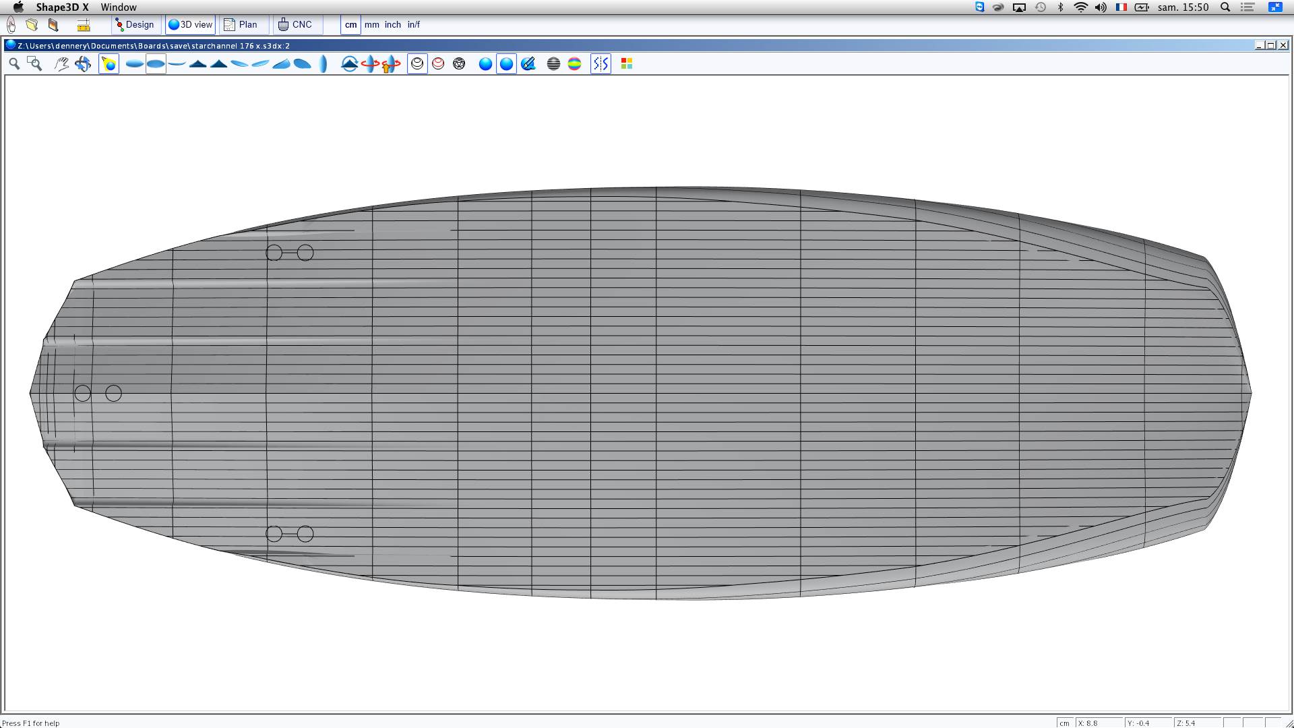Click the auto-rotate around axis icon
This screenshot has width=1294, height=728.
(x=370, y=64)
